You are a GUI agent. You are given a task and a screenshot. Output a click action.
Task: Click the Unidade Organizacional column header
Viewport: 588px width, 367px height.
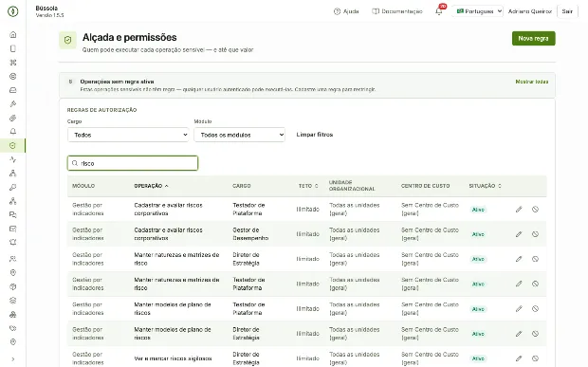click(x=352, y=186)
